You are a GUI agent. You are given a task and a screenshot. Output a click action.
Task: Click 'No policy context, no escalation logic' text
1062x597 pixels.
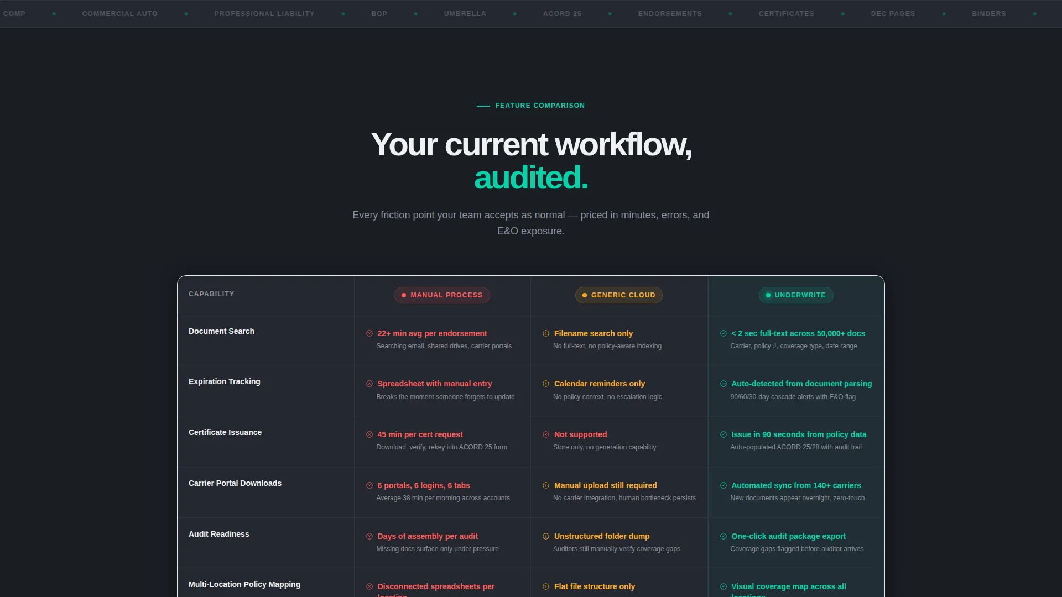(x=607, y=397)
